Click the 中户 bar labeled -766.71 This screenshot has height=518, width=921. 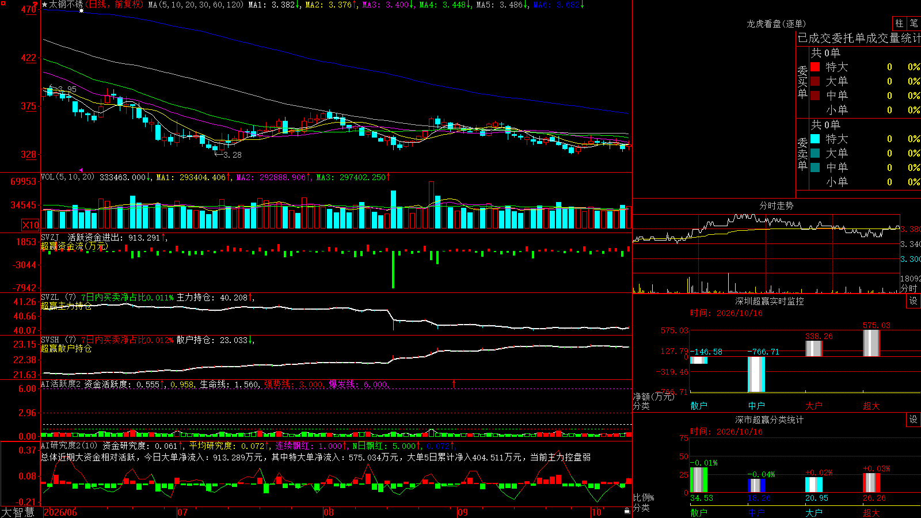click(756, 374)
